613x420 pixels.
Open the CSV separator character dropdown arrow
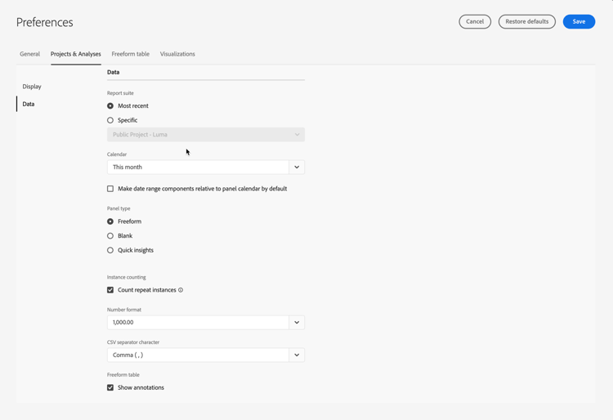click(297, 355)
